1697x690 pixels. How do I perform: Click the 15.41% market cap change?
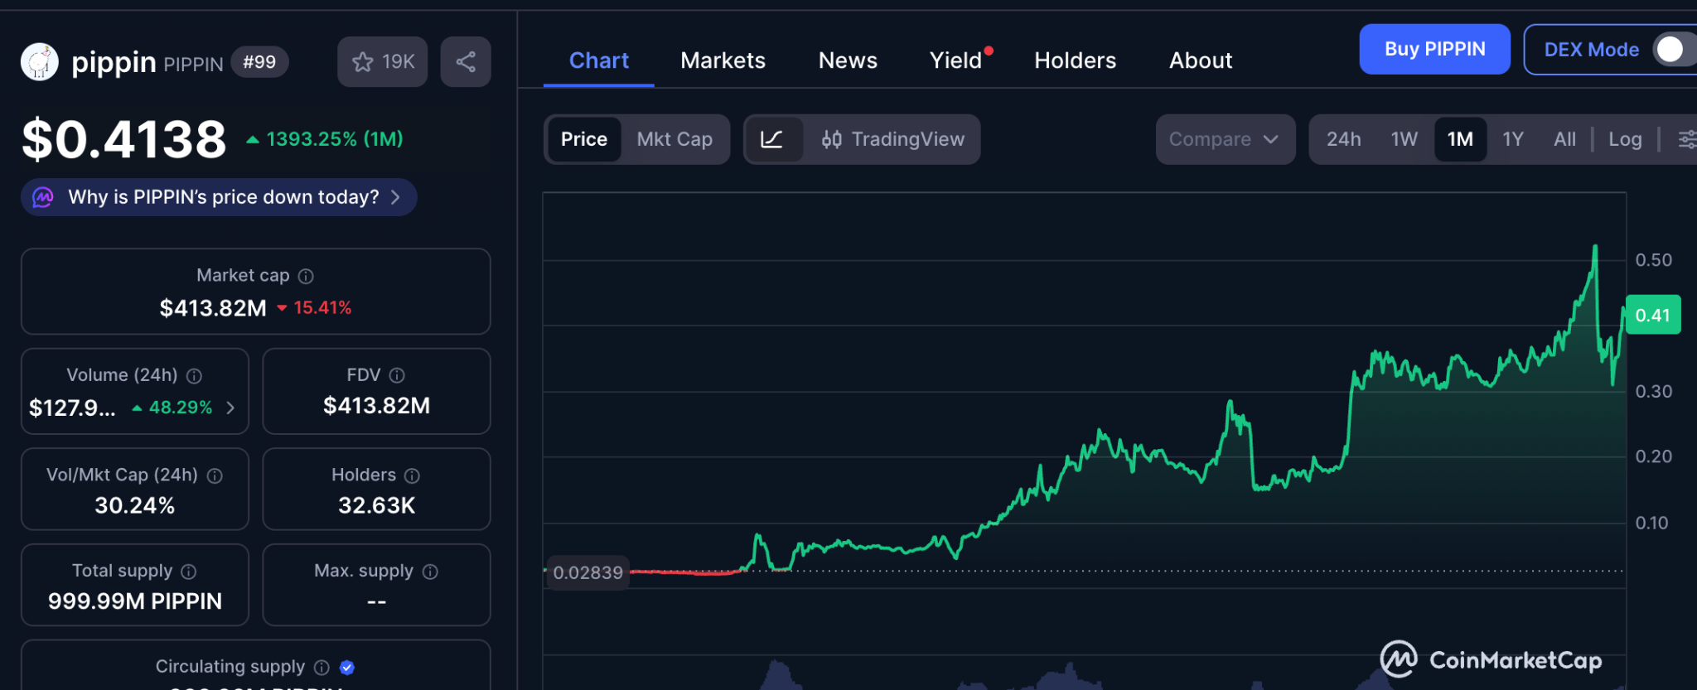[315, 308]
